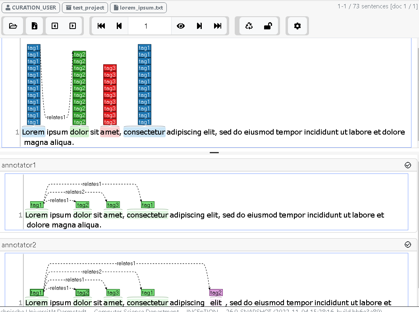This screenshot has width=419, height=312.
Task: Advance to the next sentence
Action: coord(199,26)
